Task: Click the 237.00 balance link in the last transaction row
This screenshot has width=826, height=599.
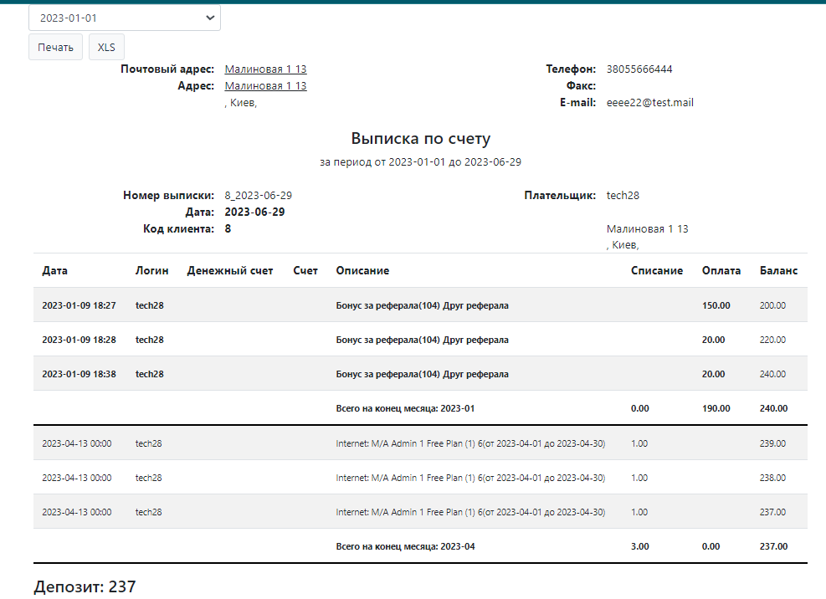Action: [772, 512]
